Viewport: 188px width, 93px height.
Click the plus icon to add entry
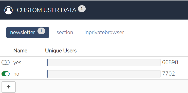(x=9, y=87)
